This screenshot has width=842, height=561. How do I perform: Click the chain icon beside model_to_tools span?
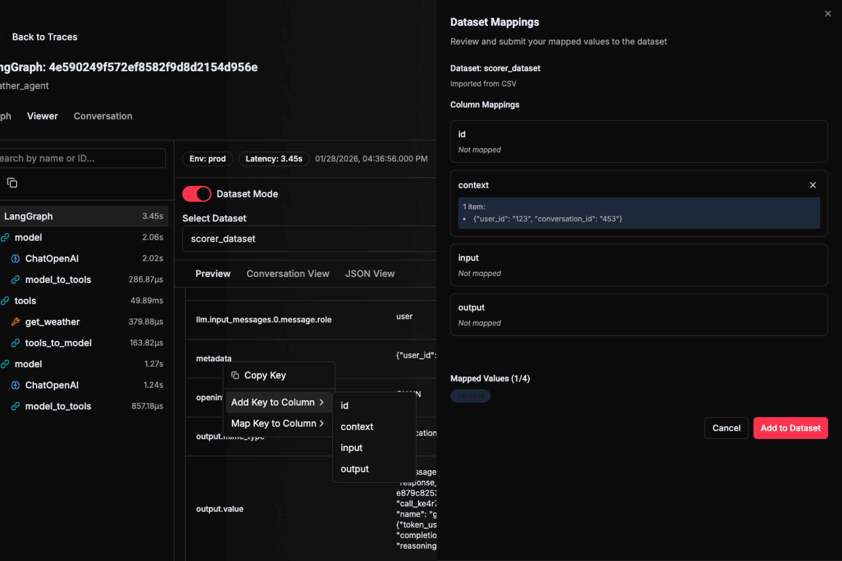[15, 279]
